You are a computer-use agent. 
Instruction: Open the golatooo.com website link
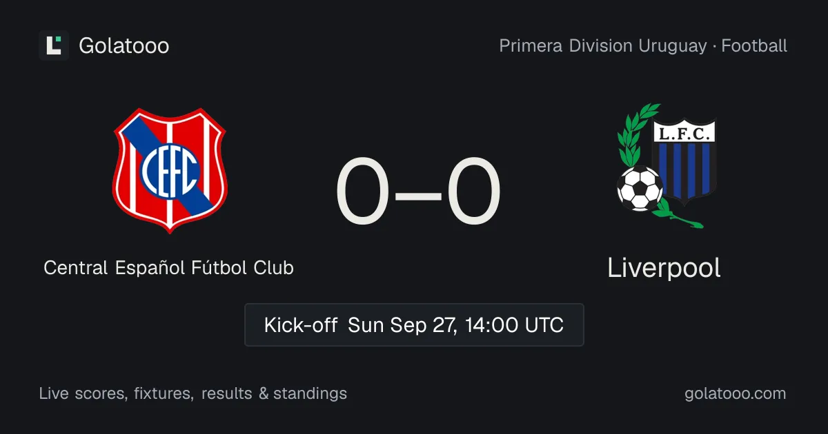tap(735, 393)
